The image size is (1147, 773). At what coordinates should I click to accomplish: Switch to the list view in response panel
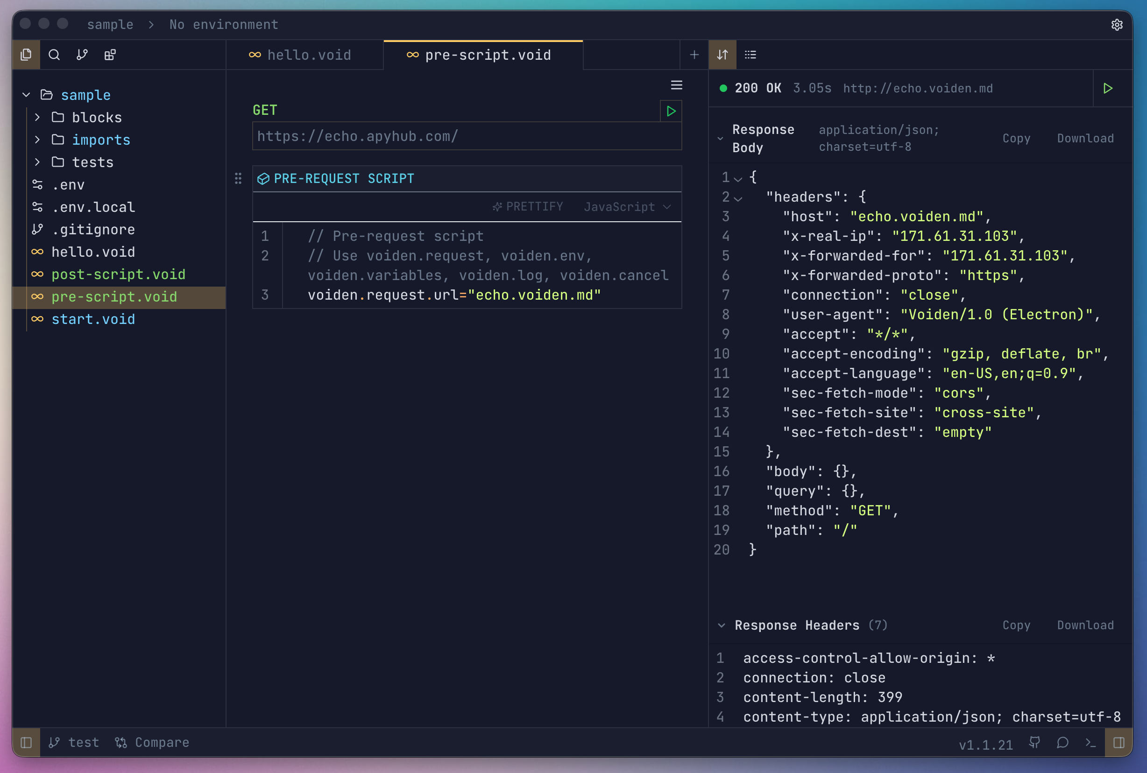(750, 55)
